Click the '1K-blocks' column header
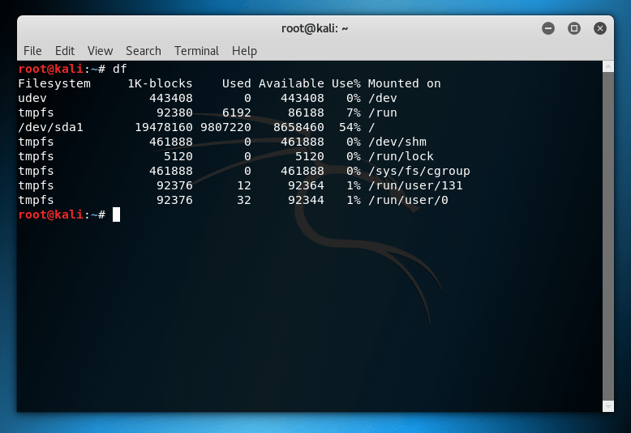This screenshot has height=433, width=631. 160,83
